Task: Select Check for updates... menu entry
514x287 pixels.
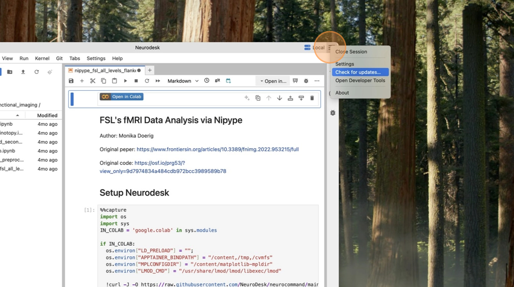Action: (x=360, y=72)
